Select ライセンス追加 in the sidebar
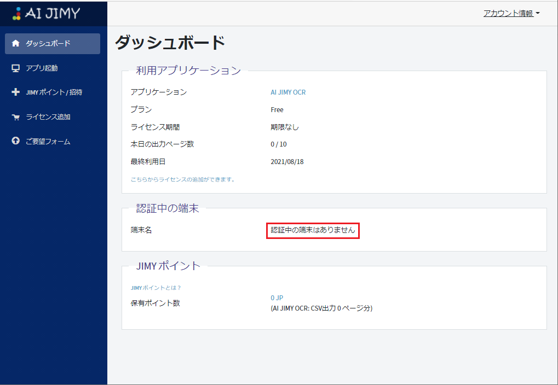 coord(53,117)
